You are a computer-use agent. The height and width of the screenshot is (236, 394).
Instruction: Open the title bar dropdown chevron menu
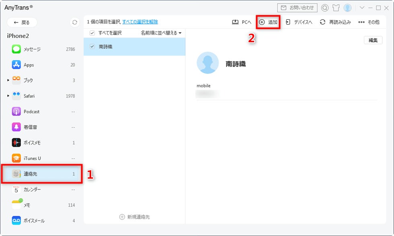(x=362, y=8)
